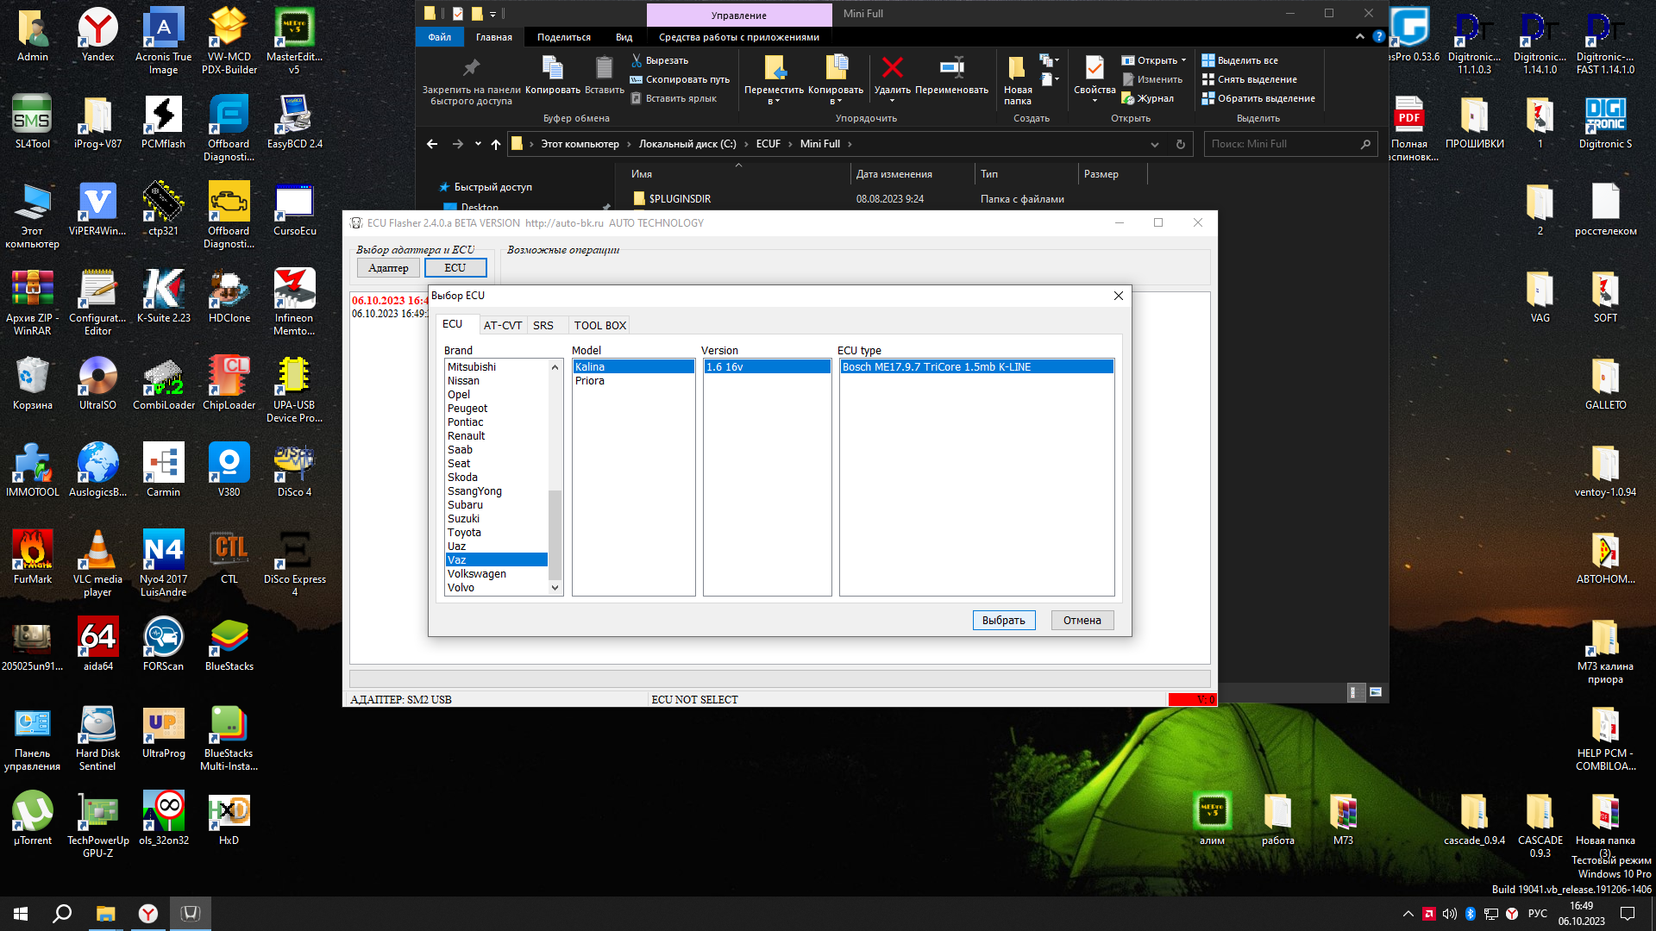Image resolution: width=1656 pixels, height=931 pixels.
Task: Expand address bar history dropdown
Action: click(1154, 145)
